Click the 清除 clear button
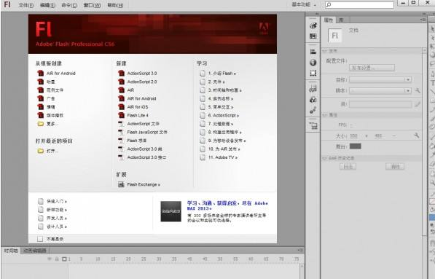 tap(395, 166)
